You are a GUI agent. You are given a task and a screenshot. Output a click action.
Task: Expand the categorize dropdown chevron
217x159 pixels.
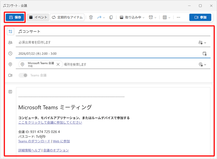169,18
